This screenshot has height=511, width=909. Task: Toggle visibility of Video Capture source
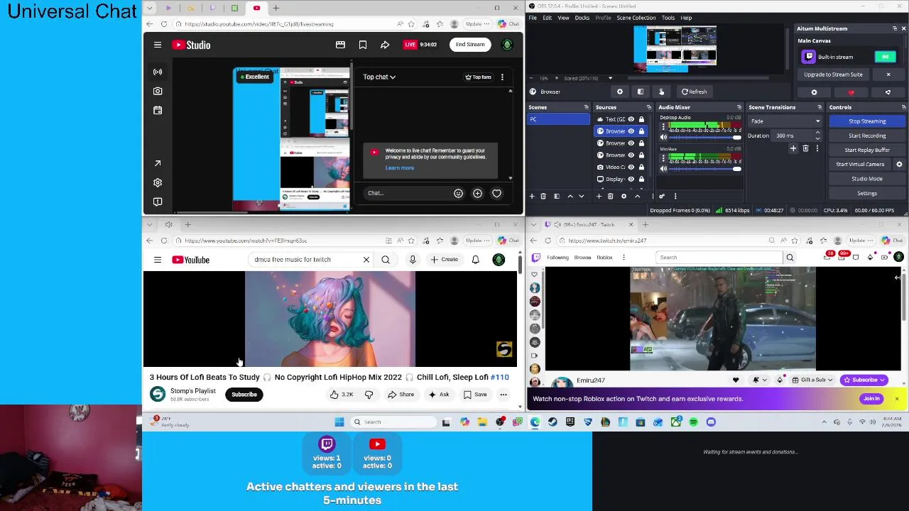tap(631, 167)
